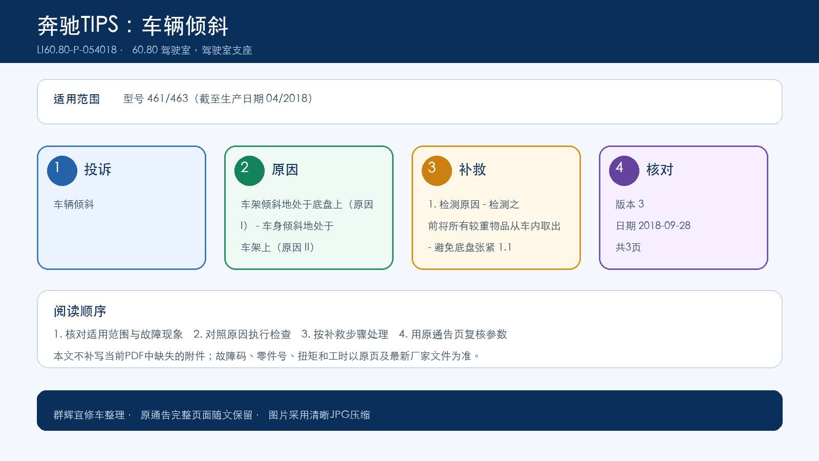The height and width of the screenshot is (461, 819).
Task: Click the 补救 card heading
Action: tap(472, 170)
